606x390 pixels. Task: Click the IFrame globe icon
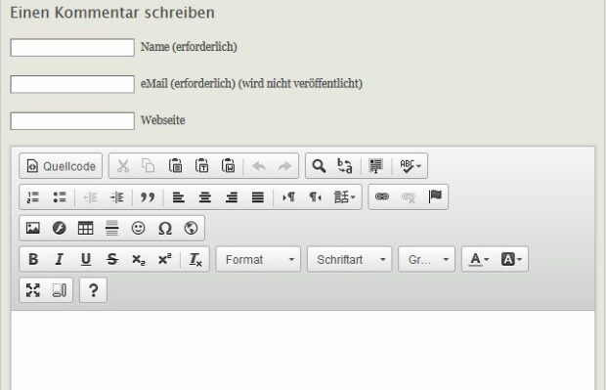tap(191, 228)
